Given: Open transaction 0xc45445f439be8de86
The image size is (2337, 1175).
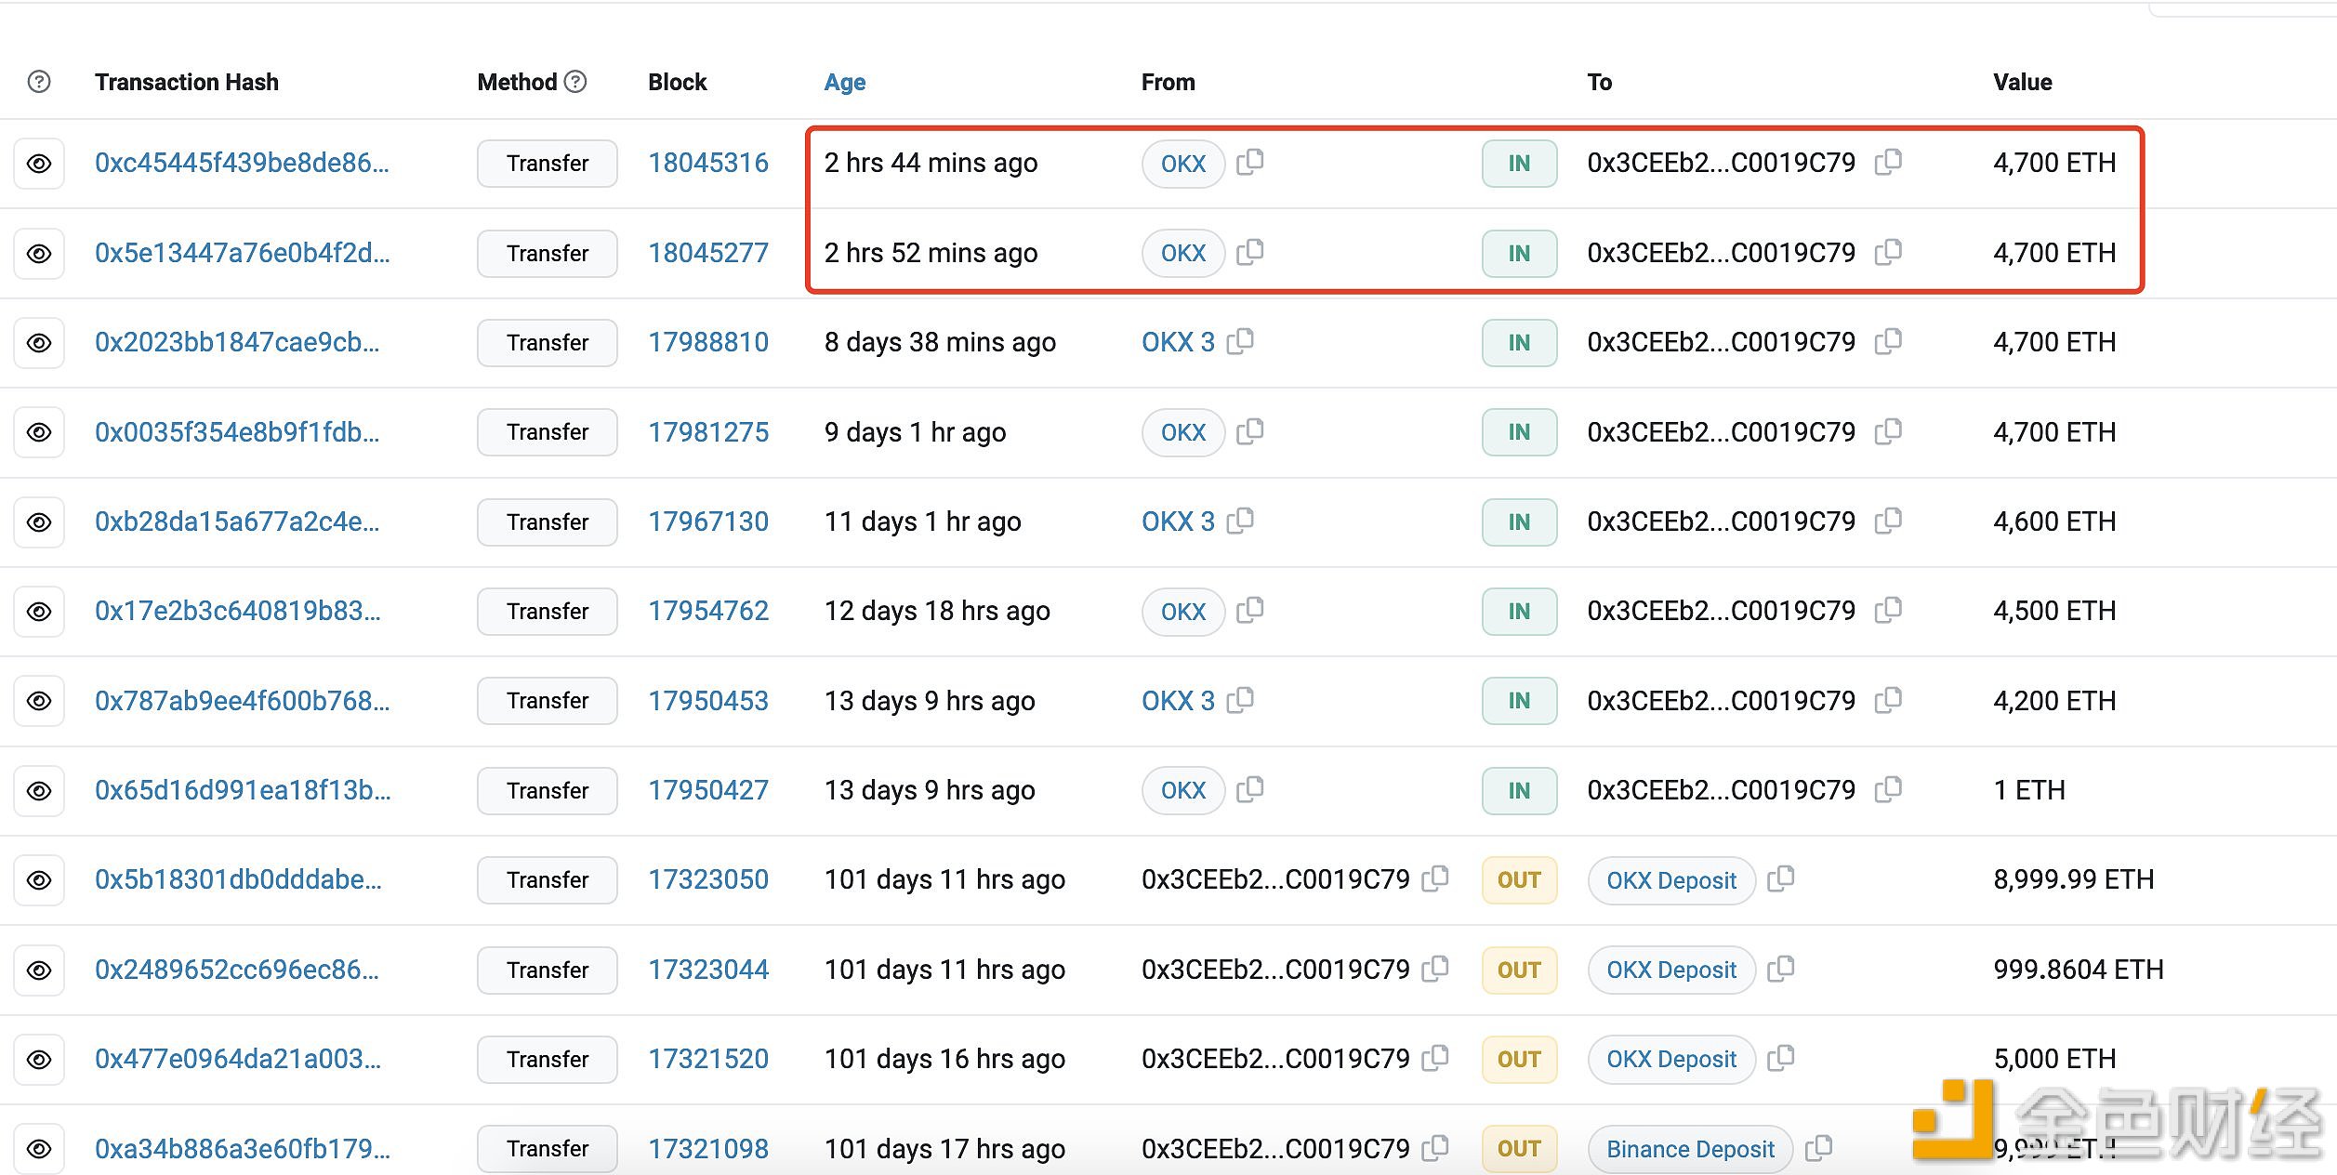Looking at the screenshot, I should click(x=242, y=163).
